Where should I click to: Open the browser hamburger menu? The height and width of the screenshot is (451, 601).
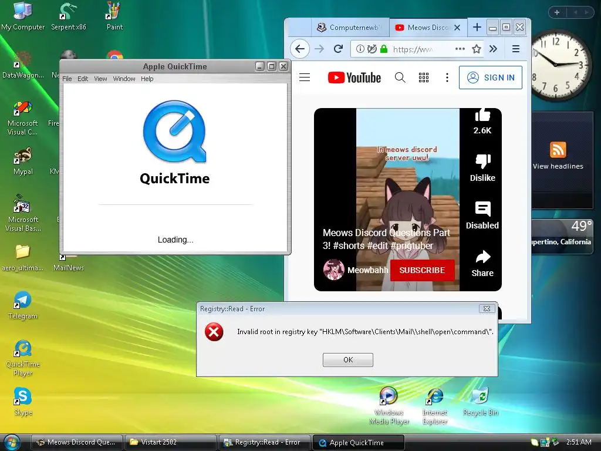coord(515,49)
